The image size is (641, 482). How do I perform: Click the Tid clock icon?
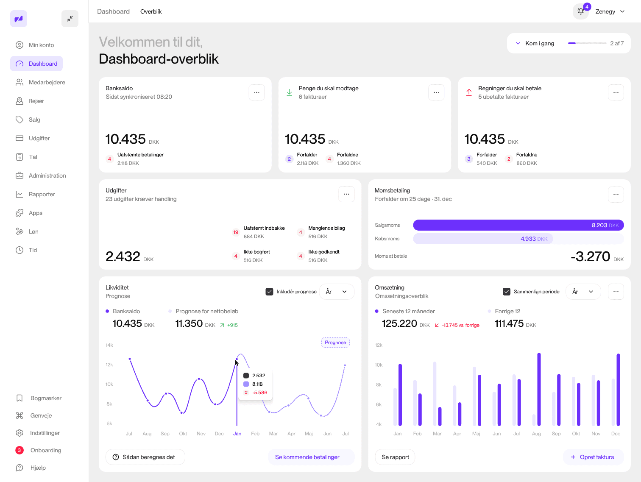click(20, 250)
